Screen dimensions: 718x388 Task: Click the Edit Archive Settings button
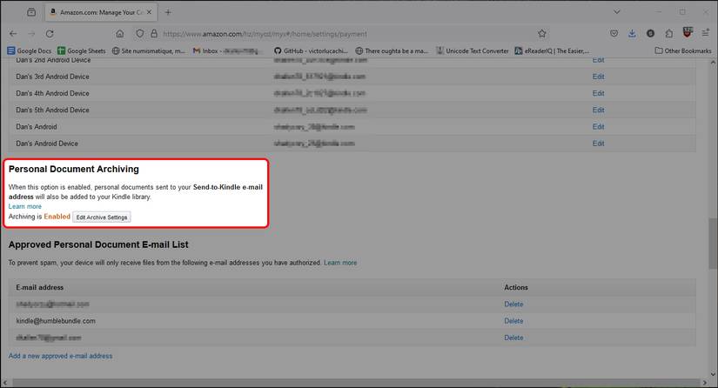point(102,217)
